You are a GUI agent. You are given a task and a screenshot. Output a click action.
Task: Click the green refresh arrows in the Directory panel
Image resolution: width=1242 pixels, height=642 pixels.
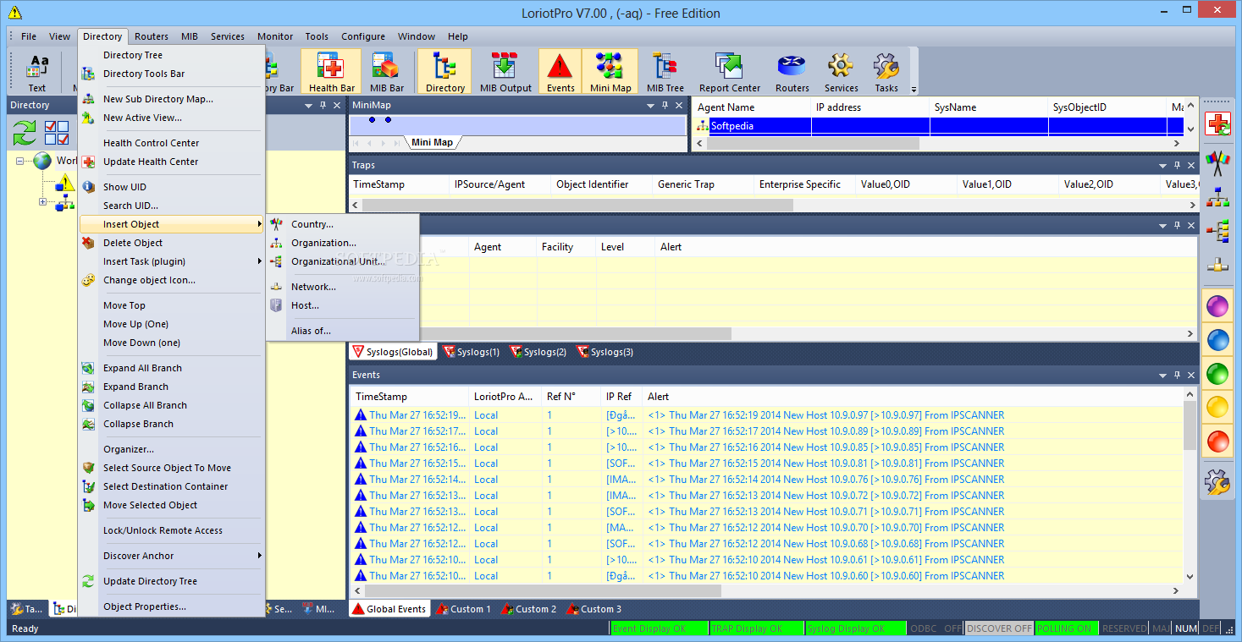pyautogui.click(x=25, y=133)
